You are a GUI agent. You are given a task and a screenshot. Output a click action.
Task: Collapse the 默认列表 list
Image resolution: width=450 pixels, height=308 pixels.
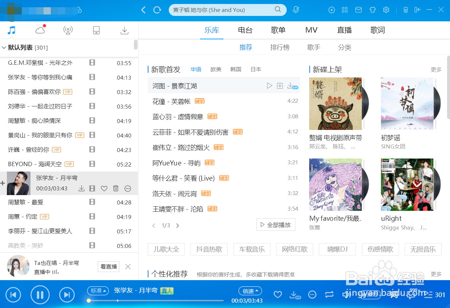pos(4,47)
